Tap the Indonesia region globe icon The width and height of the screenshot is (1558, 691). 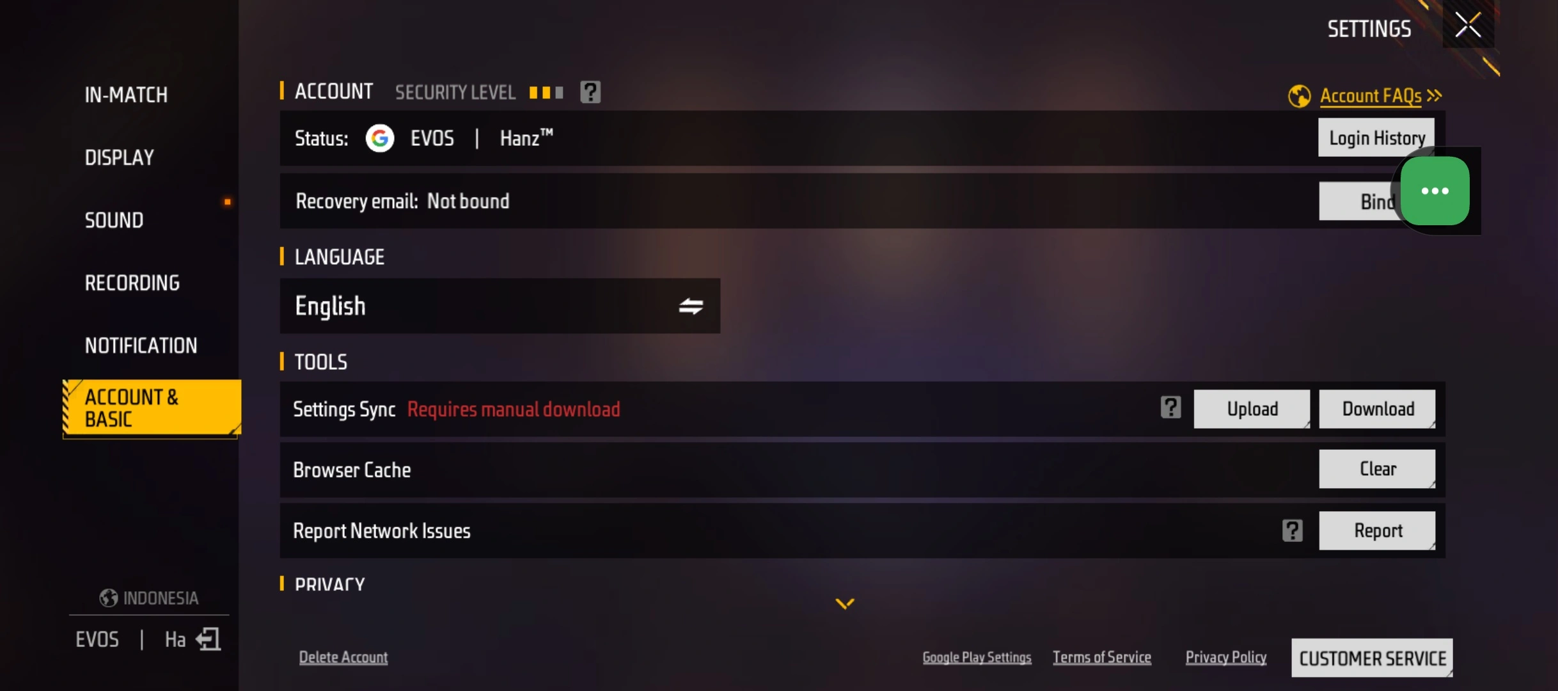(x=108, y=598)
